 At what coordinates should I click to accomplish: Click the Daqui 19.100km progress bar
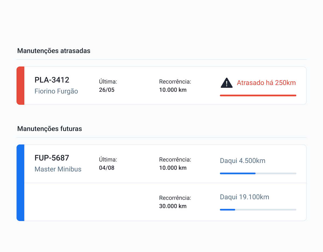pyautogui.click(x=258, y=210)
